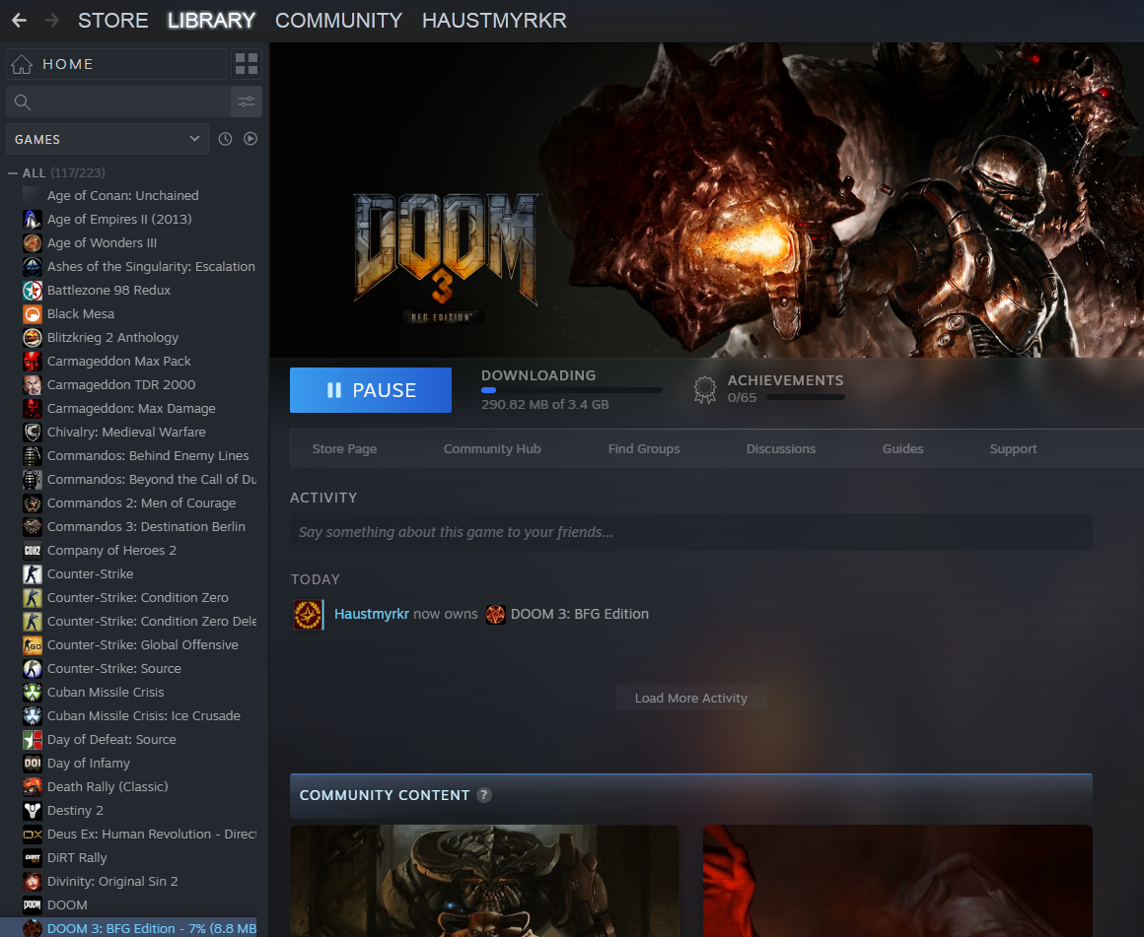Image resolution: width=1144 pixels, height=937 pixels.
Task: Switch to grid collection view icon
Action: point(247,64)
